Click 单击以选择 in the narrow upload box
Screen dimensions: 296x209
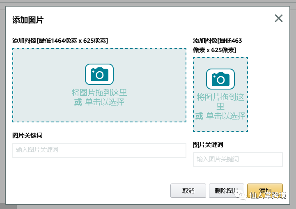tap(225, 116)
